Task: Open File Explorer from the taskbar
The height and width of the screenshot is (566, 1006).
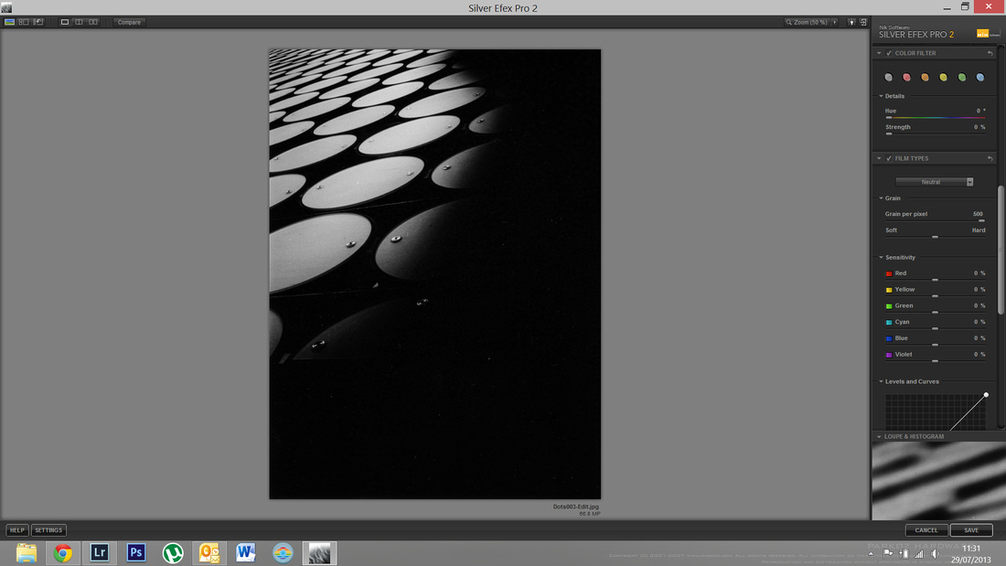Action: coord(27,552)
